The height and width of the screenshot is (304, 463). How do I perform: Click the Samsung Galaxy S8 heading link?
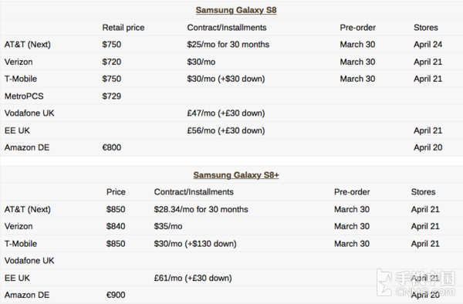click(236, 10)
